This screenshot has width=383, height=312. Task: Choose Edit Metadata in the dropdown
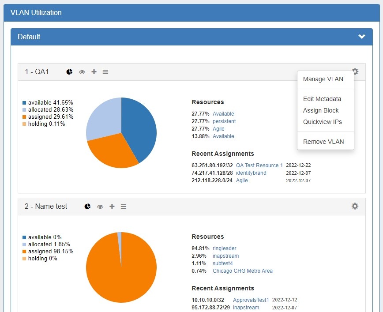pos(322,99)
